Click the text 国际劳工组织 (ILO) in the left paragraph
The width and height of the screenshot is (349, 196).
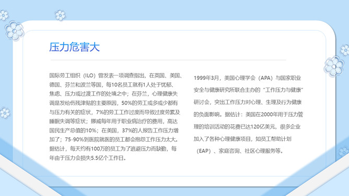click(73, 76)
